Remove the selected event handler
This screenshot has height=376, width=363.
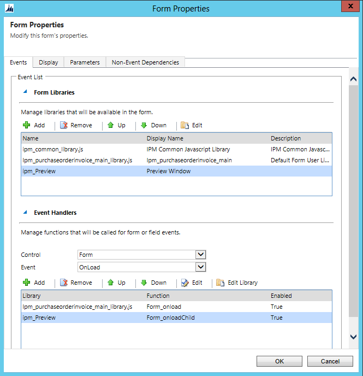pyautogui.click(x=75, y=283)
